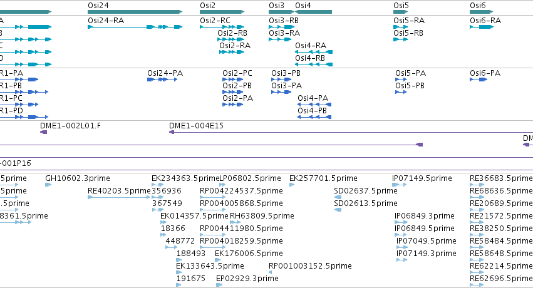533x288 pixels.
Task: Click the Osi4-PA protein label
Action: 313,98
